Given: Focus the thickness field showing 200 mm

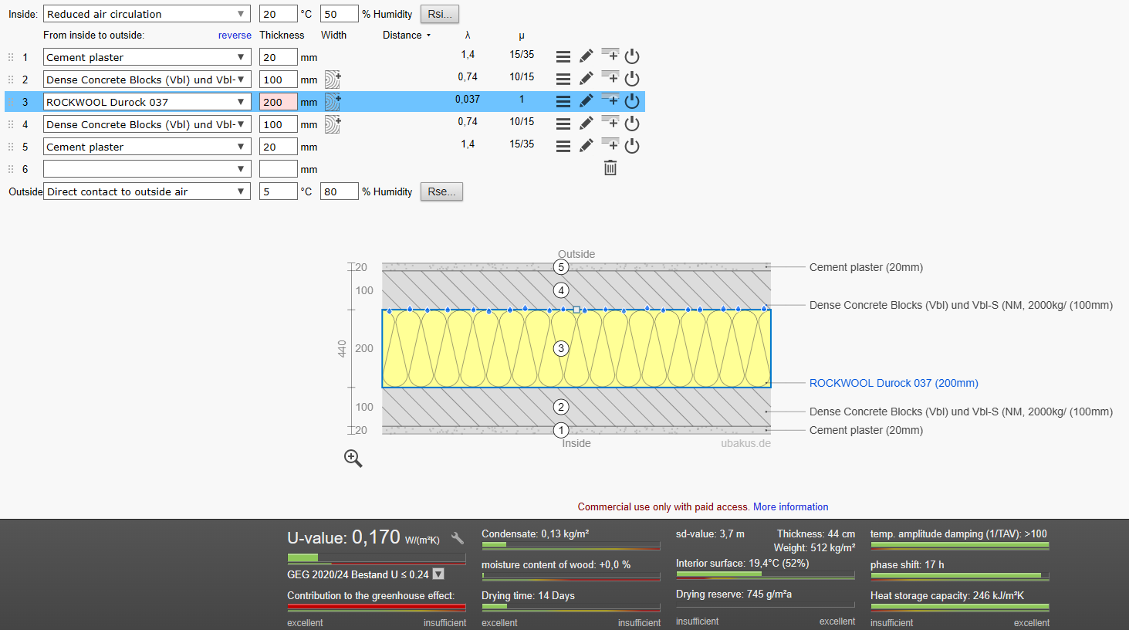Looking at the screenshot, I should pyautogui.click(x=279, y=102).
